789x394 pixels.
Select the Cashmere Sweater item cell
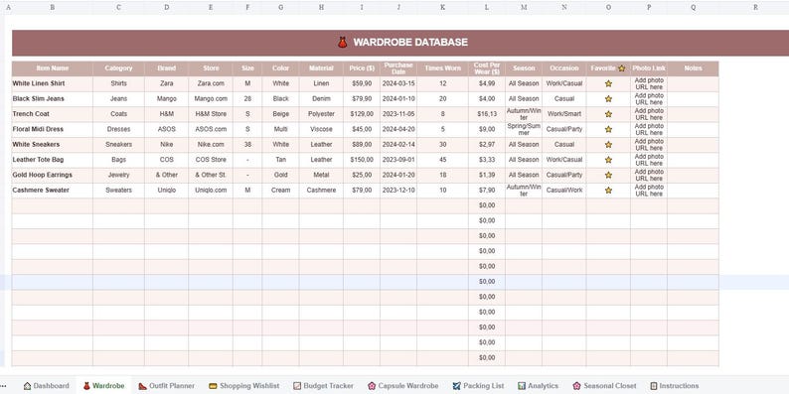(x=53, y=190)
